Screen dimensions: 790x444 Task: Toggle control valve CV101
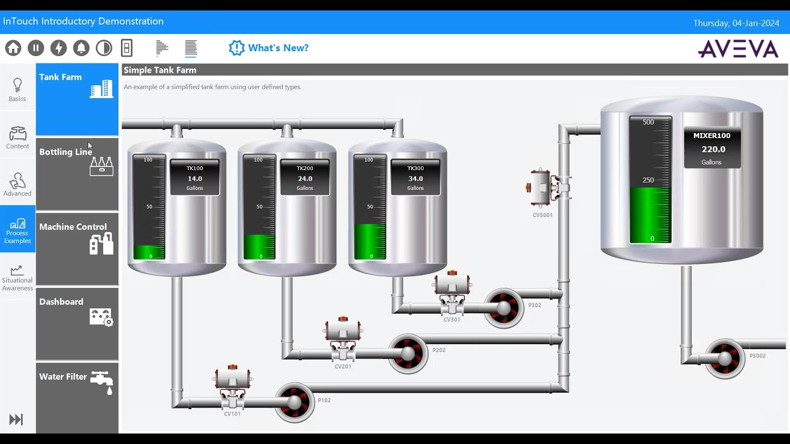click(x=233, y=387)
